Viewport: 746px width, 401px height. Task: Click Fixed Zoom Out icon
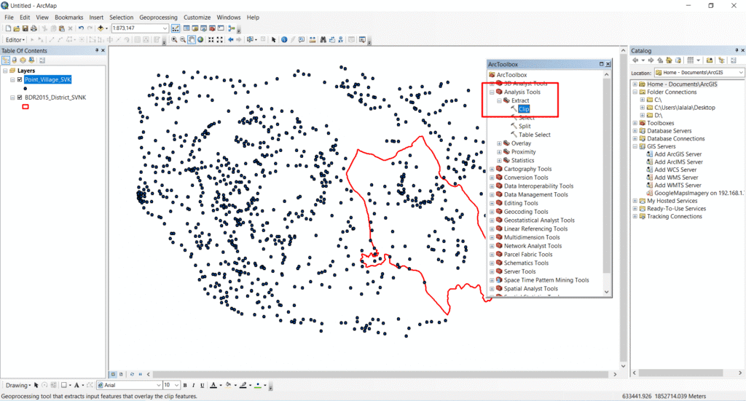click(x=220, y=40)
